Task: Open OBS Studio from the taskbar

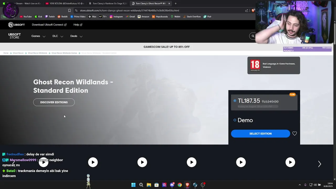Action: 203,185
